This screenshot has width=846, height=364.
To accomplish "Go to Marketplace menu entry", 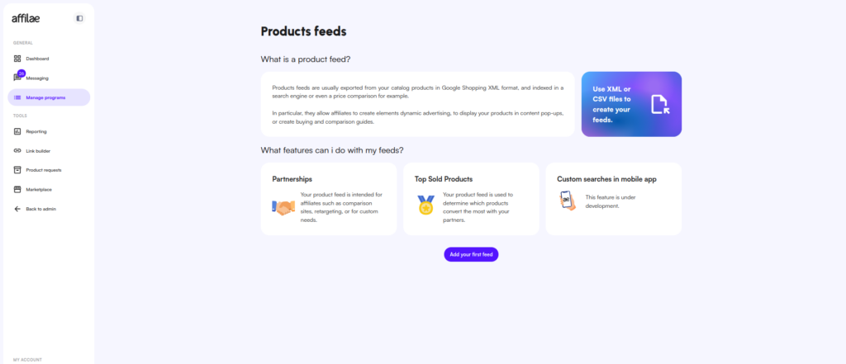I will point(39,189).
